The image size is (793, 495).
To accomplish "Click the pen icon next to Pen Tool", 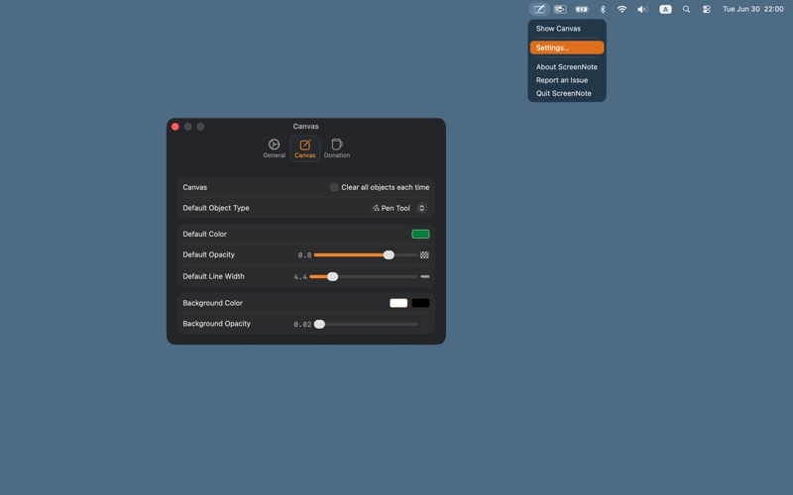I will click(376, 208).
